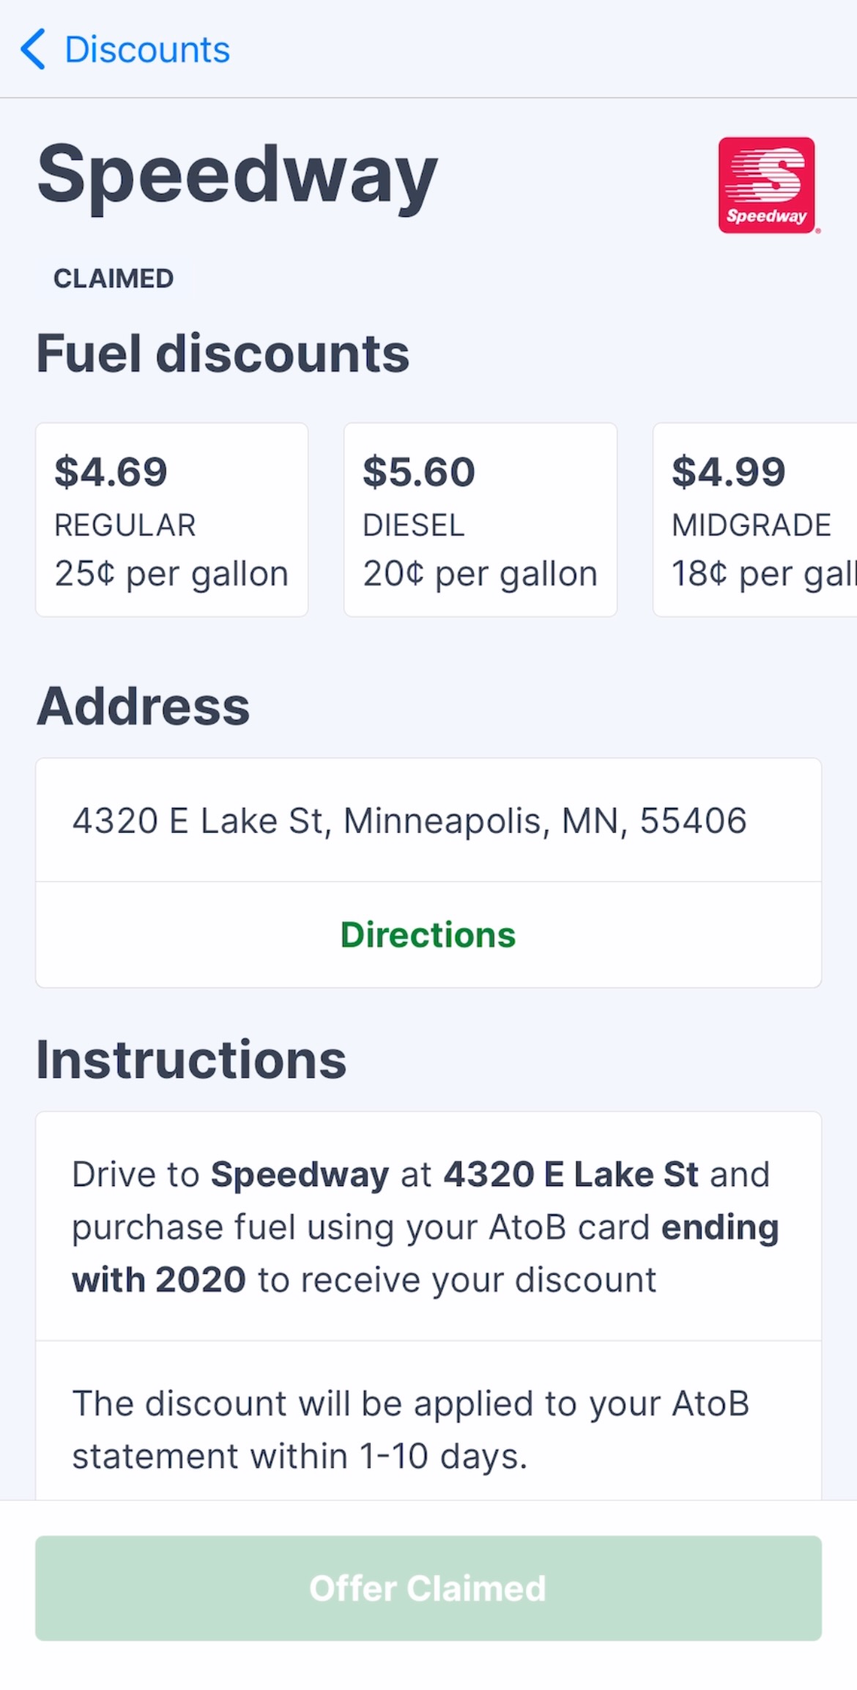Tap the $4.69 regular price
Image resolution: width=857 pixels, height=1690 pixels.
111,471
